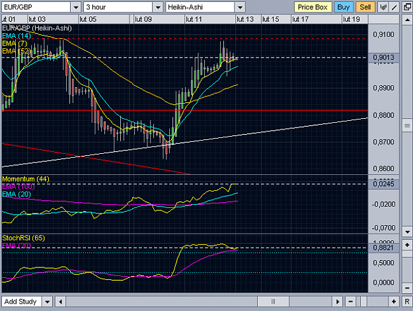The height and width of the screenshot is (311, 413).
Task: Click the detach chart window icon
Action: pos(407,7)
